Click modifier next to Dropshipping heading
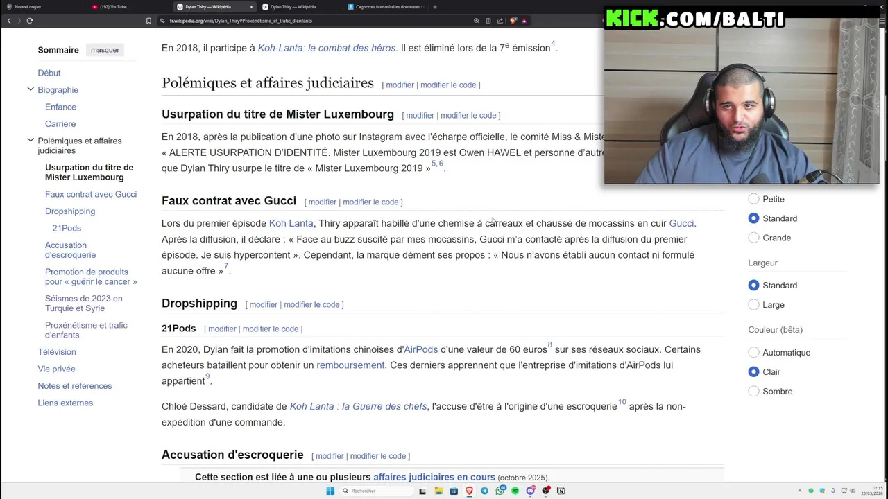This screenshot has height=499, width=888. [264, 304]
